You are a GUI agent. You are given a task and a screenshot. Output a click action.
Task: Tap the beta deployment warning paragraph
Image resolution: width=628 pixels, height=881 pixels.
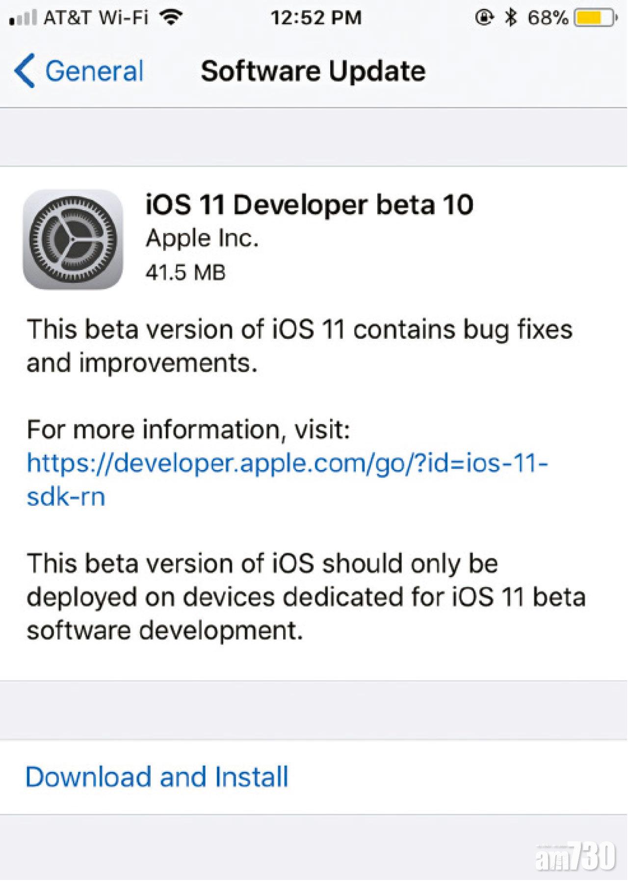306,597
